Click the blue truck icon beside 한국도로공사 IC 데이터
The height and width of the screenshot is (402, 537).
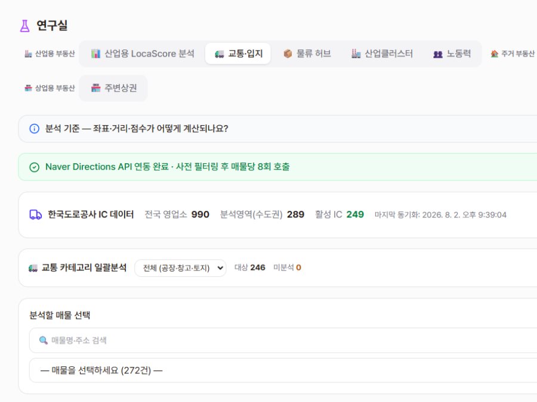coord(36,214)
